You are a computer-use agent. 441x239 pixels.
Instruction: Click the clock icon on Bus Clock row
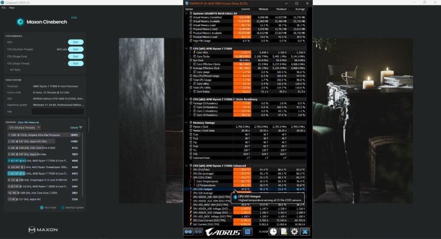pos(191,60)
